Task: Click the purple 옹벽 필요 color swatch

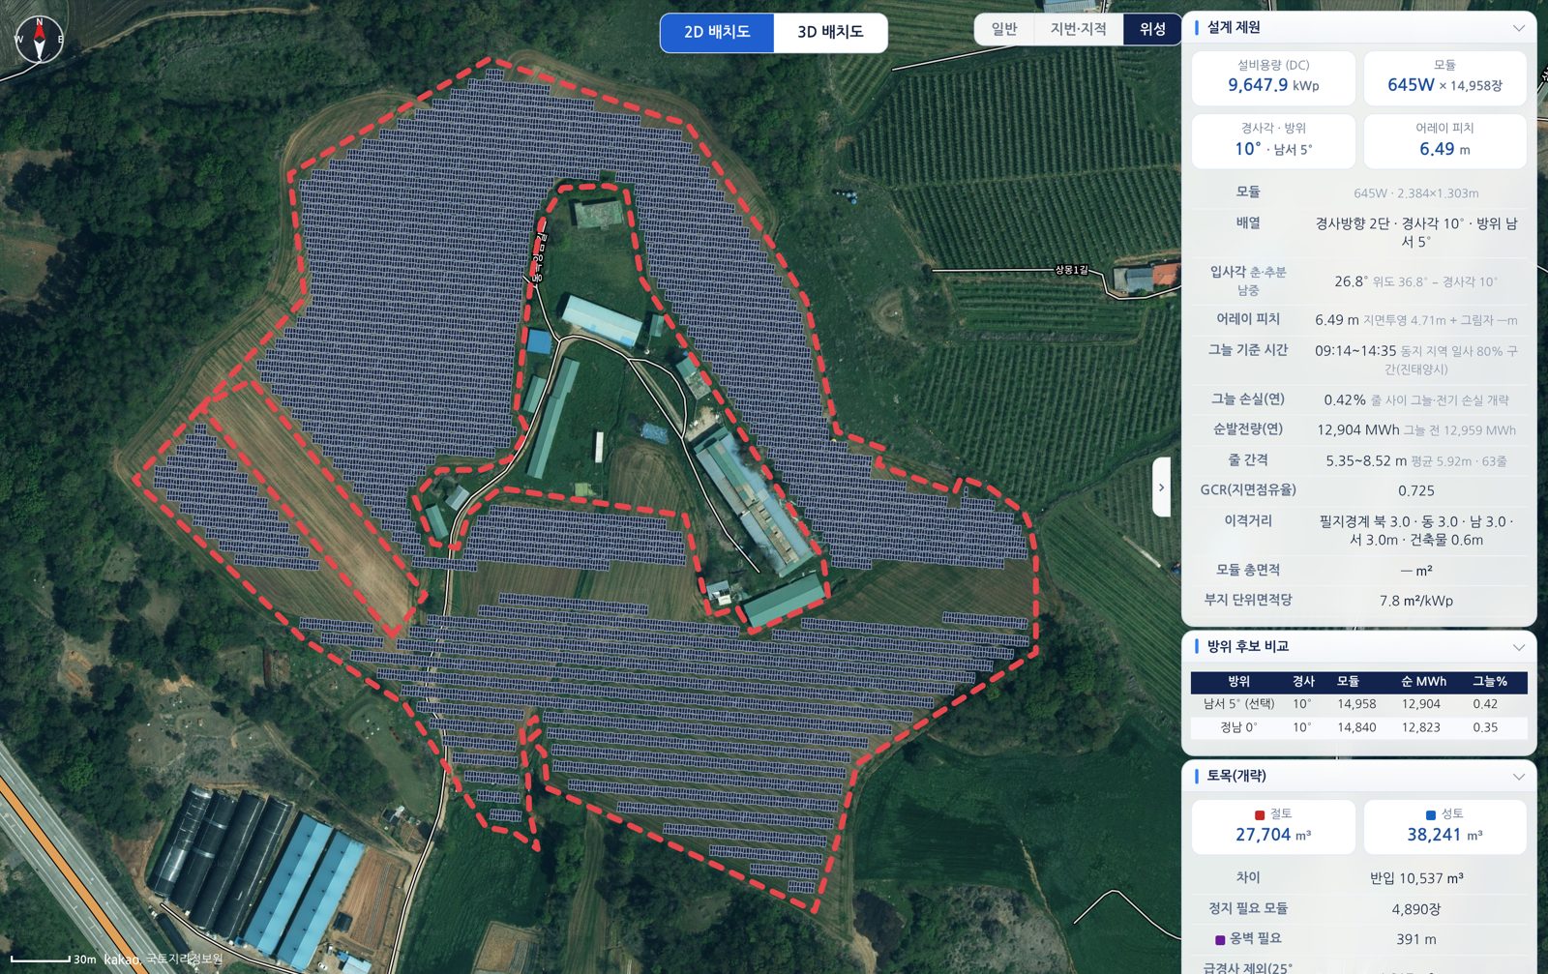Action: (1220, 939)
